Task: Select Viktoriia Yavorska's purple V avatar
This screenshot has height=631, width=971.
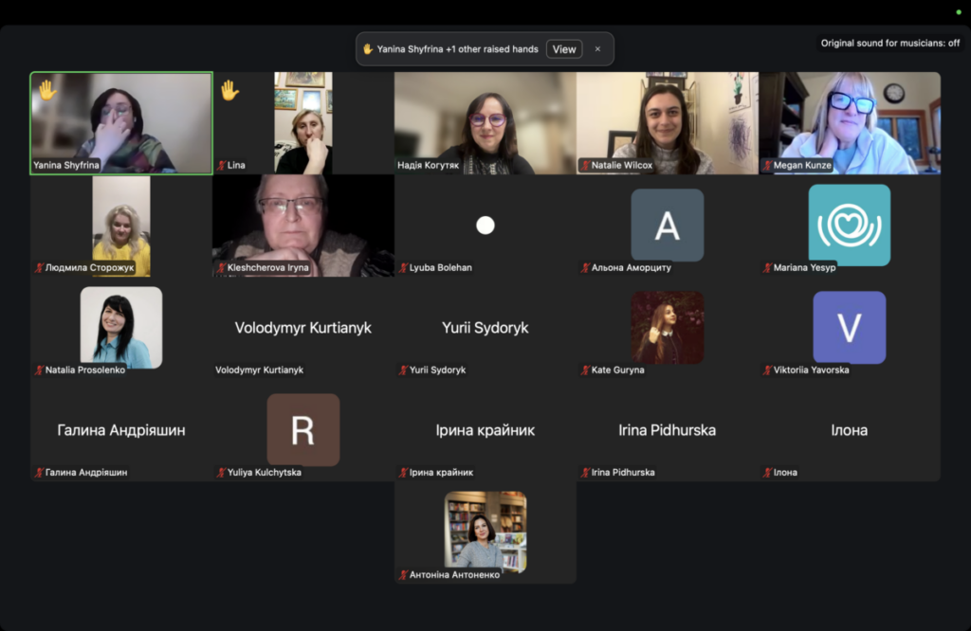Action: click(x=849, y=327)
